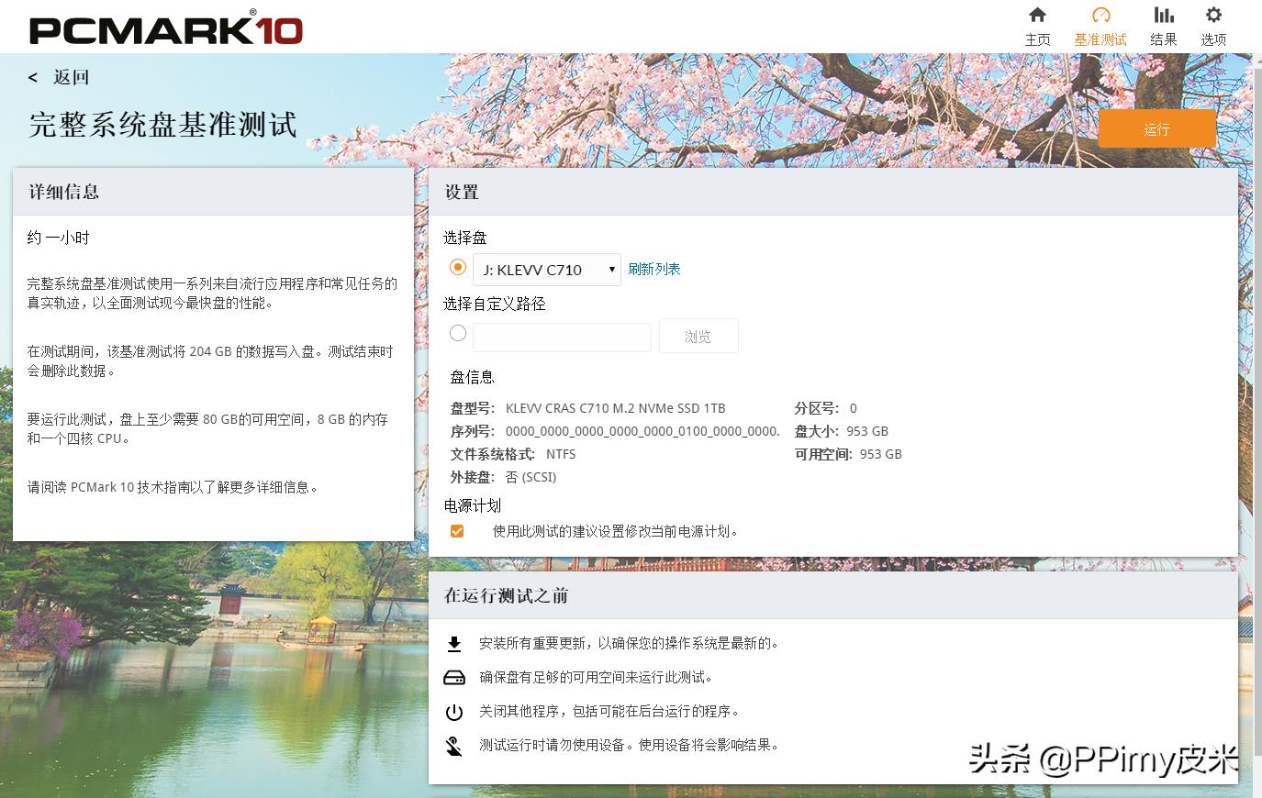Open the 主页 home screen
The image size is (1262, 798).
1037,26
